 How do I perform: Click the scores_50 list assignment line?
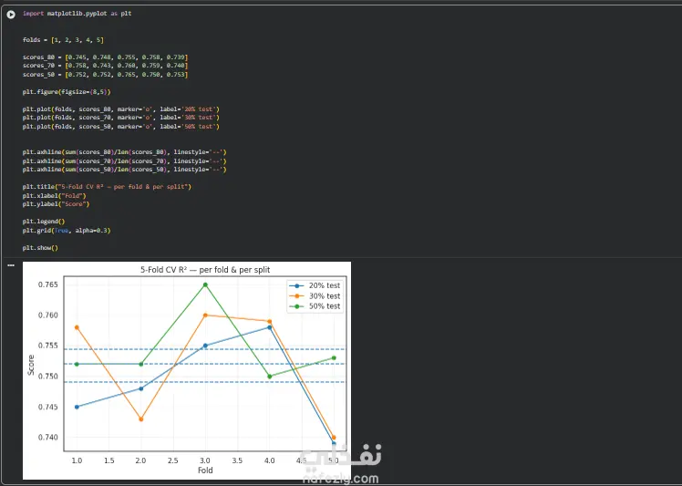coord(105,75)
